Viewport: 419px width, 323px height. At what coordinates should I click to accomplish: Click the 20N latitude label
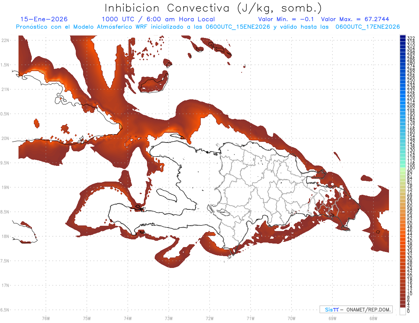[x=6, y=139]
